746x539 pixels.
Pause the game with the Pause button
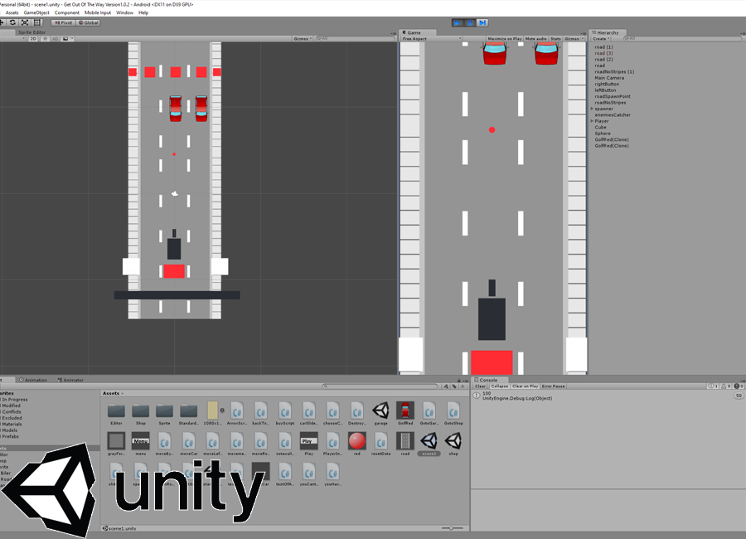pyautogui.click(x=470, y=22)
